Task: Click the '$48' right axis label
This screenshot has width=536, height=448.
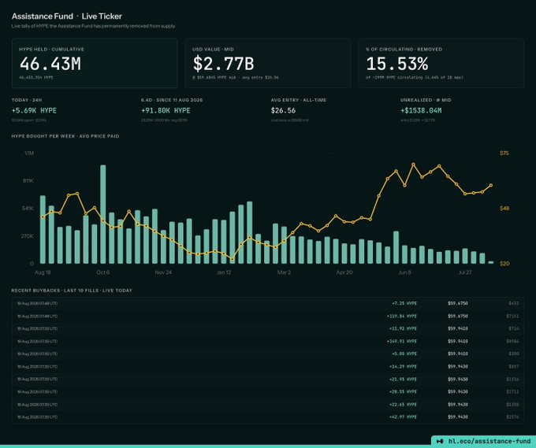Action: point(504,209)
